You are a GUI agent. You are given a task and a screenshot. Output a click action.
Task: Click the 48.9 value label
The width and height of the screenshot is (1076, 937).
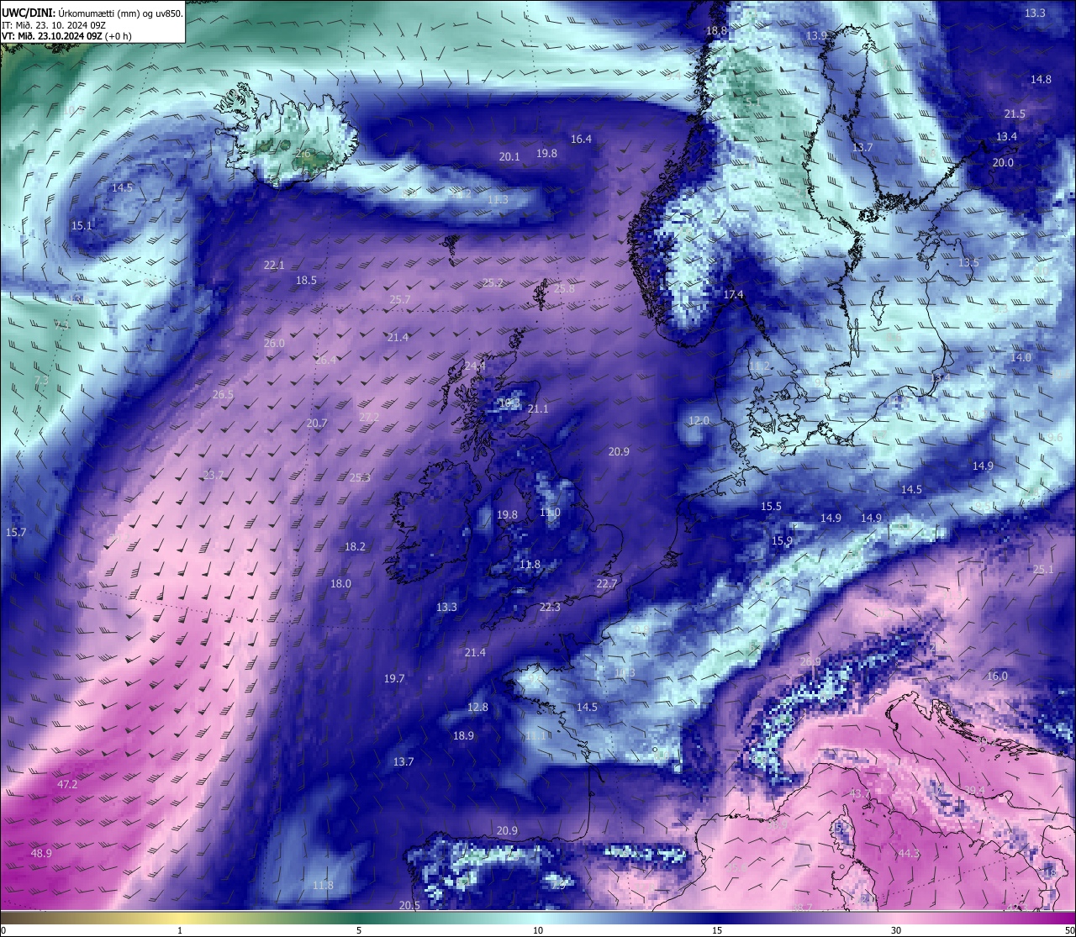pos(41,853)
